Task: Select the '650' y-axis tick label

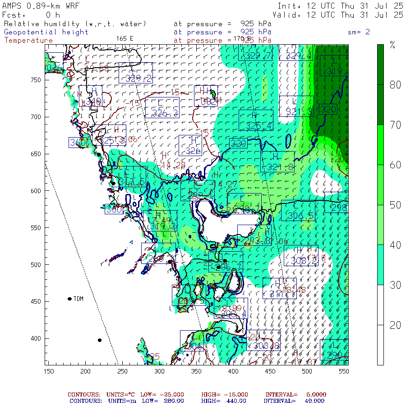Action: click(x=36, y=154)
